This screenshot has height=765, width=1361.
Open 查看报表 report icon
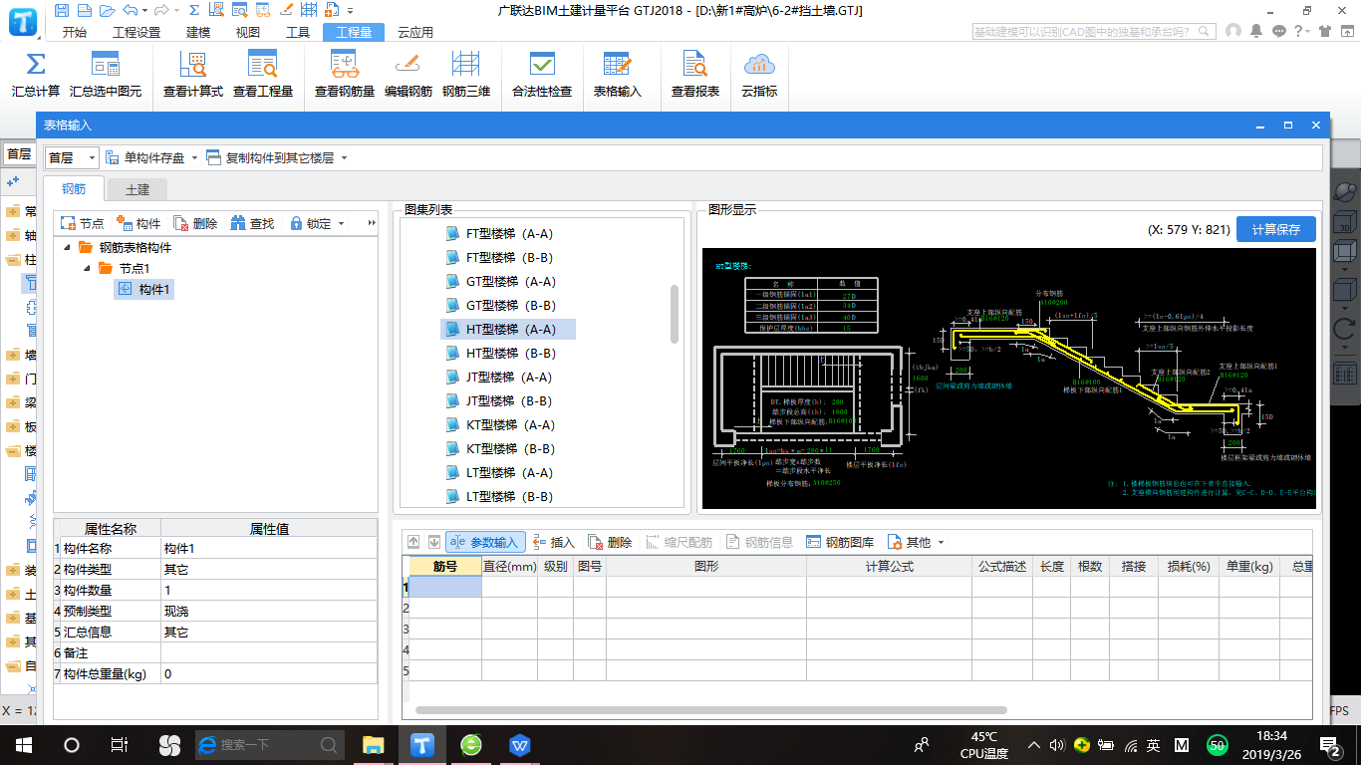(x=694, y=75)
